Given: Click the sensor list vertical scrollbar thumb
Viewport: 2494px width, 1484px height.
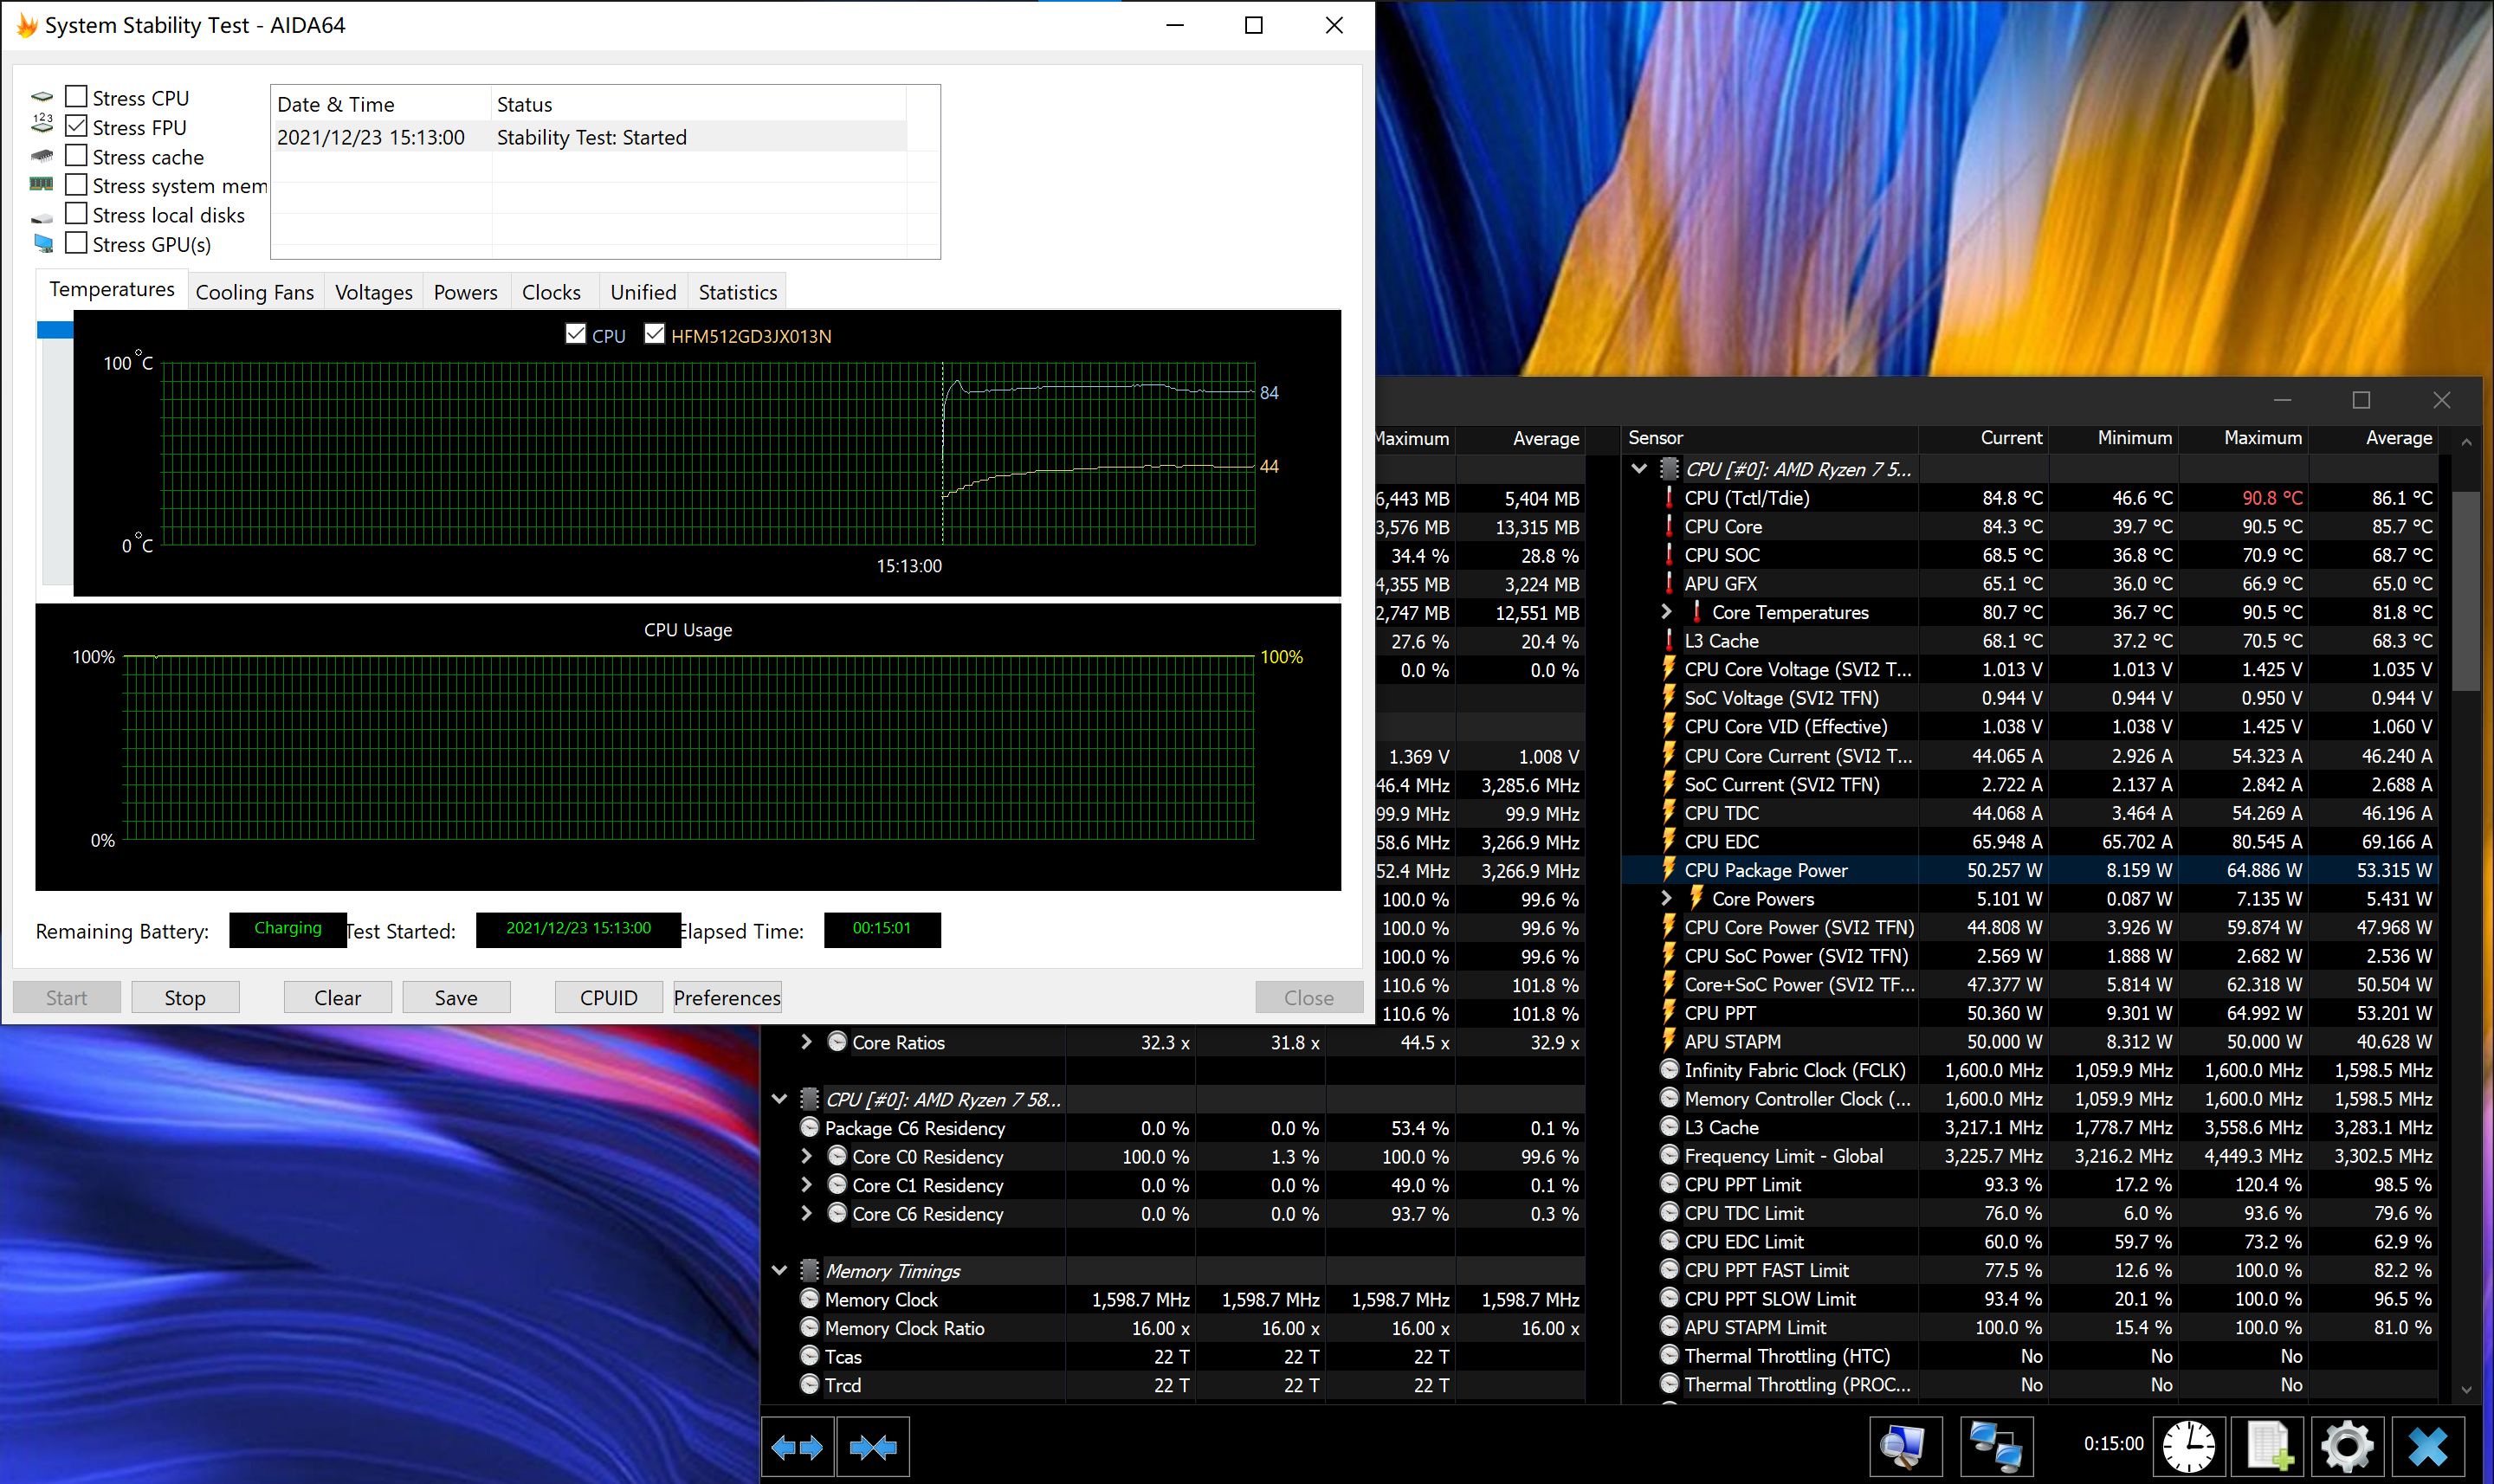Looking at the screenshot, I should click(2466, 590).
